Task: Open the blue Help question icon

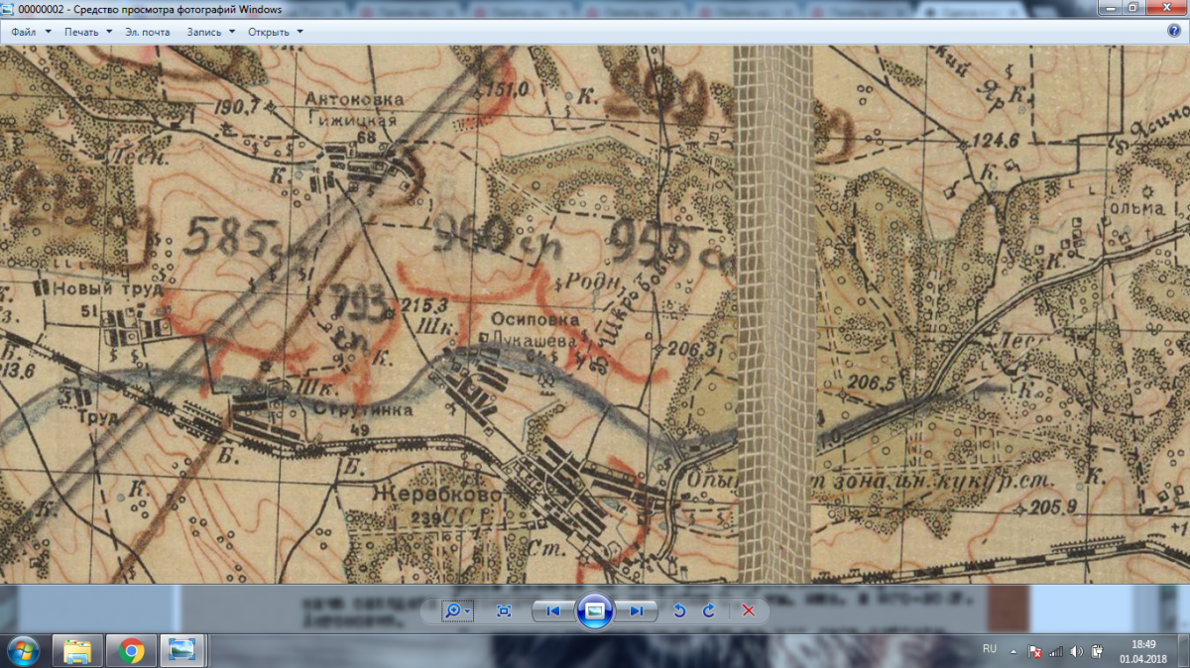Action: click(1174, 31)
